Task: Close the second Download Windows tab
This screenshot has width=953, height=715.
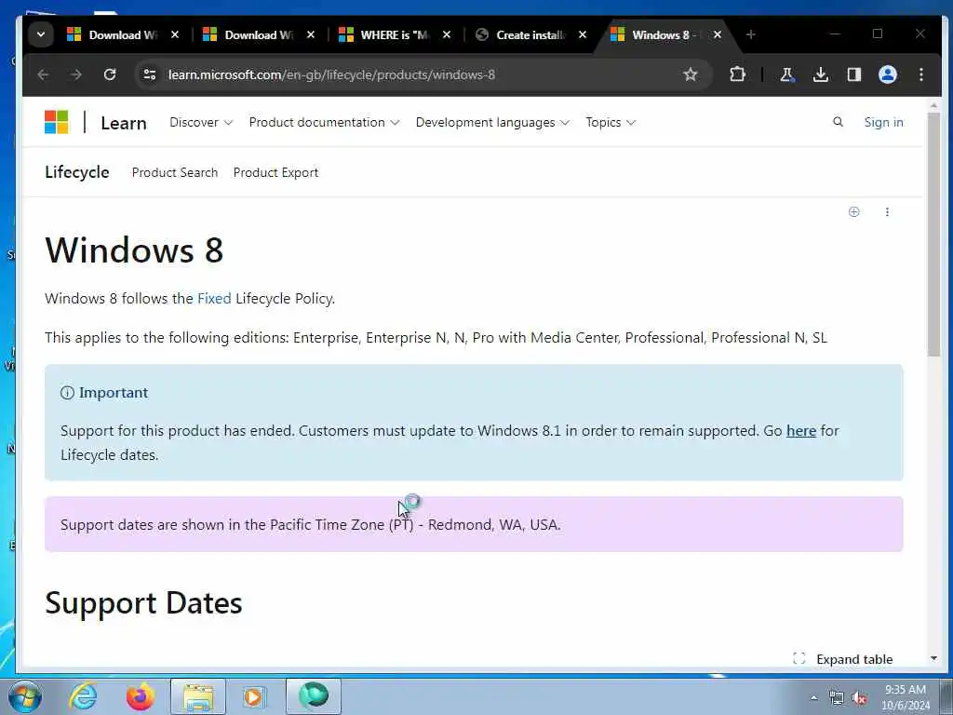Action: pyautogui.click(x=311, y=34)
